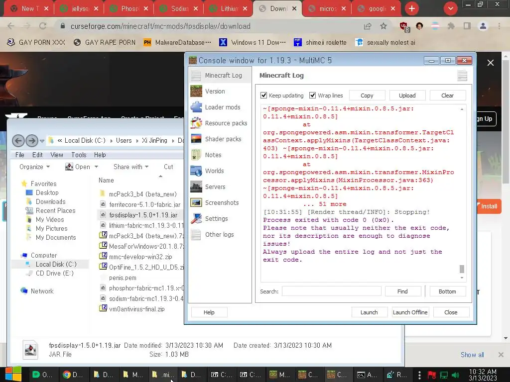
Task: Click the Cut toolbar command in Explorer
Action: [x=168, y=167]
